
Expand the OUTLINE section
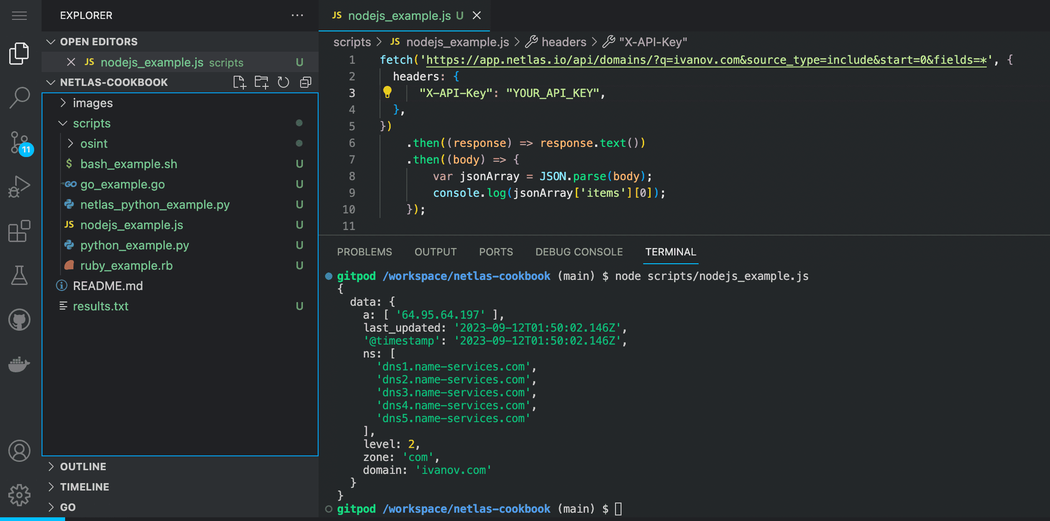[83, 466]
